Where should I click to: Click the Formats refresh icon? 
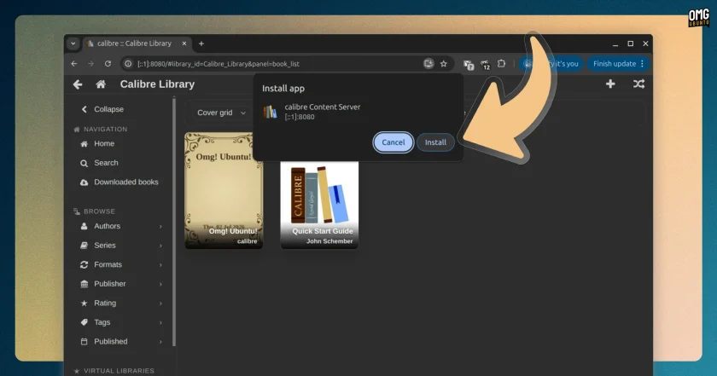(85, 264)
